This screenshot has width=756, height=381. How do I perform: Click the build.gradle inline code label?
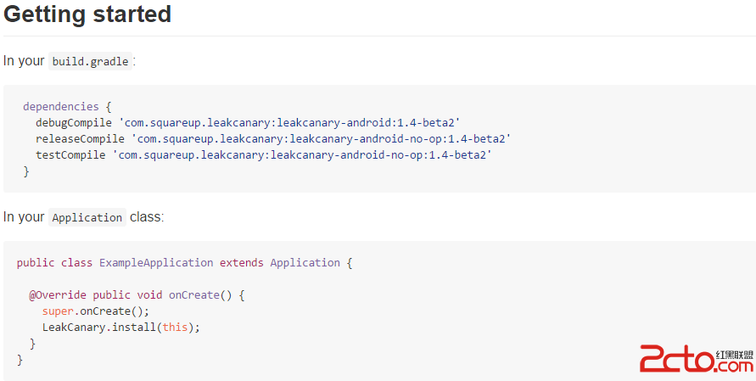click(x=90, y=61)
